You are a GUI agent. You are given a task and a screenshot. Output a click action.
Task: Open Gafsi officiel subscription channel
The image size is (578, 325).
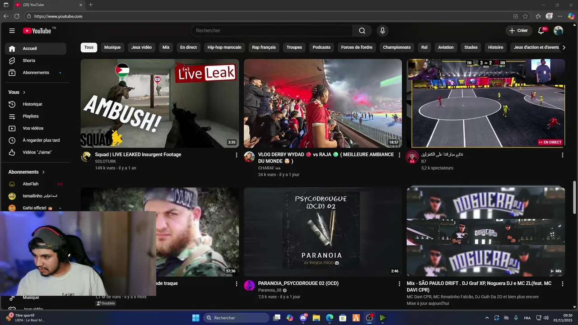click(35, 208)
